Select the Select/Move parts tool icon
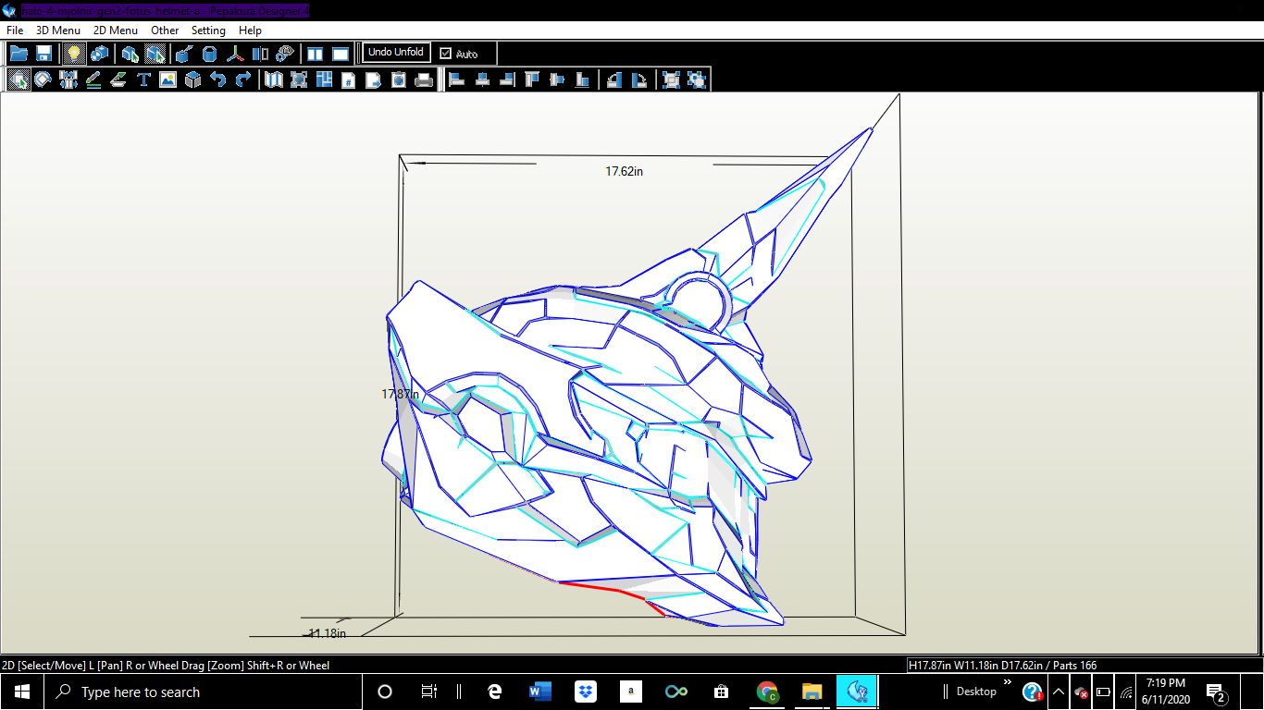 pos(19,80)
